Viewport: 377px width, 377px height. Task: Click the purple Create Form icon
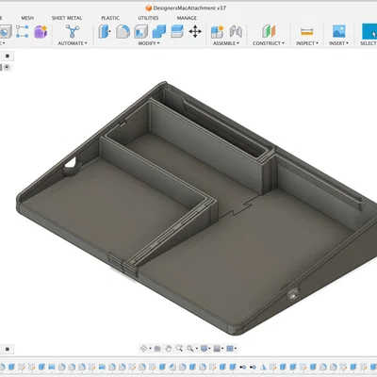41,32
